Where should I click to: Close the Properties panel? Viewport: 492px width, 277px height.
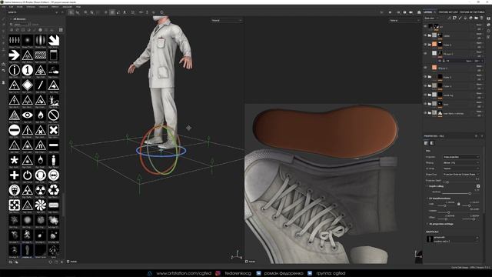tap(482, 136)
